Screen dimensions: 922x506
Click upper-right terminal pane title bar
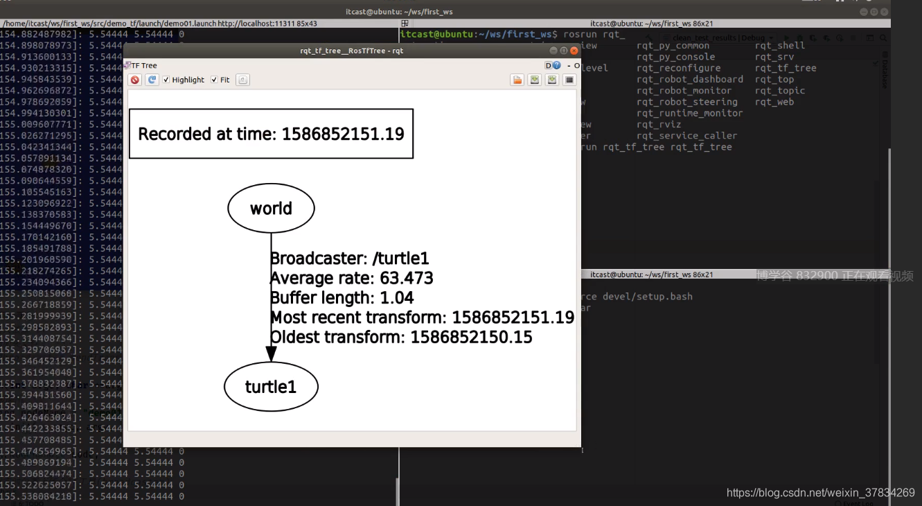tap(651, 24)
